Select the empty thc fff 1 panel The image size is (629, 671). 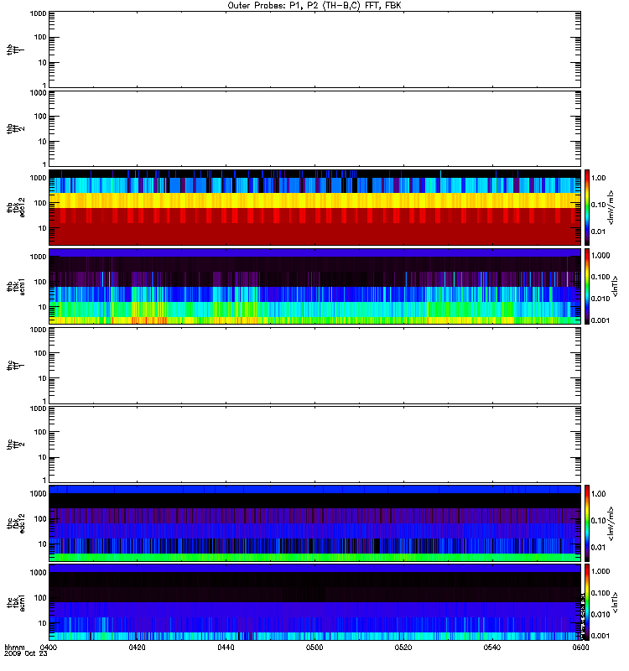[x=314, y=366]
